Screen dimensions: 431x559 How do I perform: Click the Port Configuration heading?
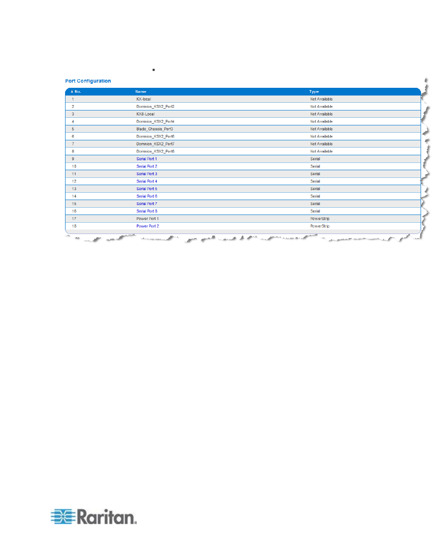88,81
